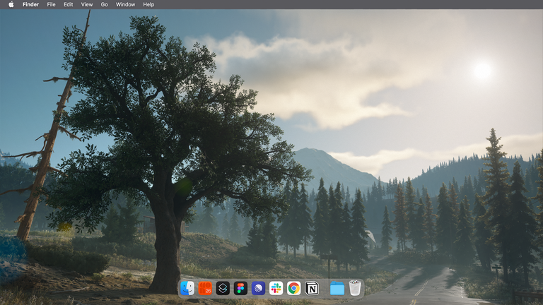Click the Dock divider before the folder
Viewport: 543px width, 305px height.
click(325, 288)
